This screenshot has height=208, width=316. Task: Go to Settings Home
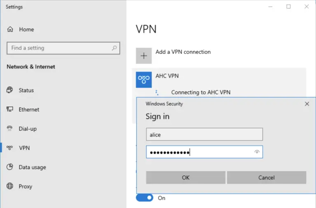coord(26,30)
